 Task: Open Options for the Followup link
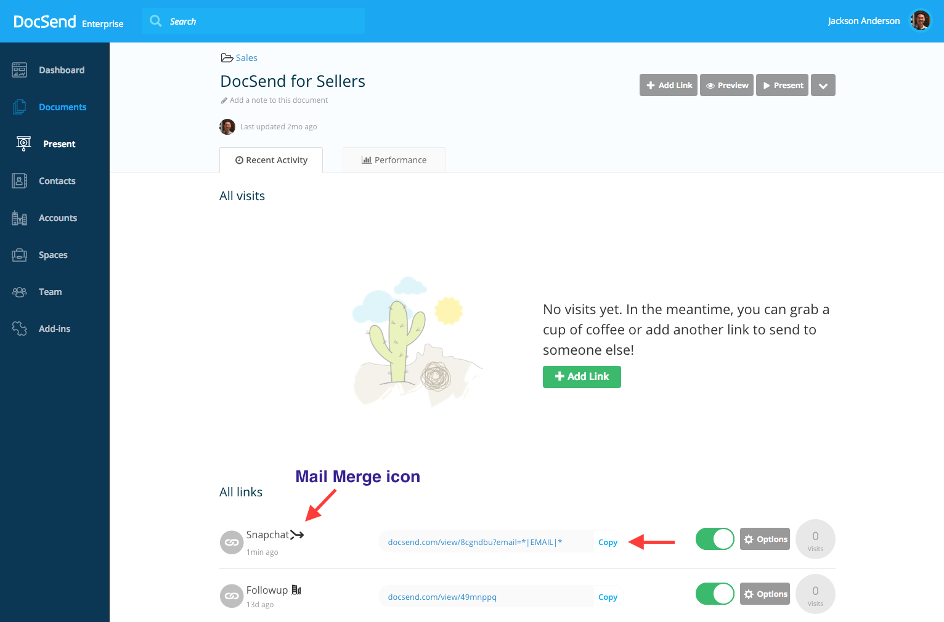tap(765, 594)
